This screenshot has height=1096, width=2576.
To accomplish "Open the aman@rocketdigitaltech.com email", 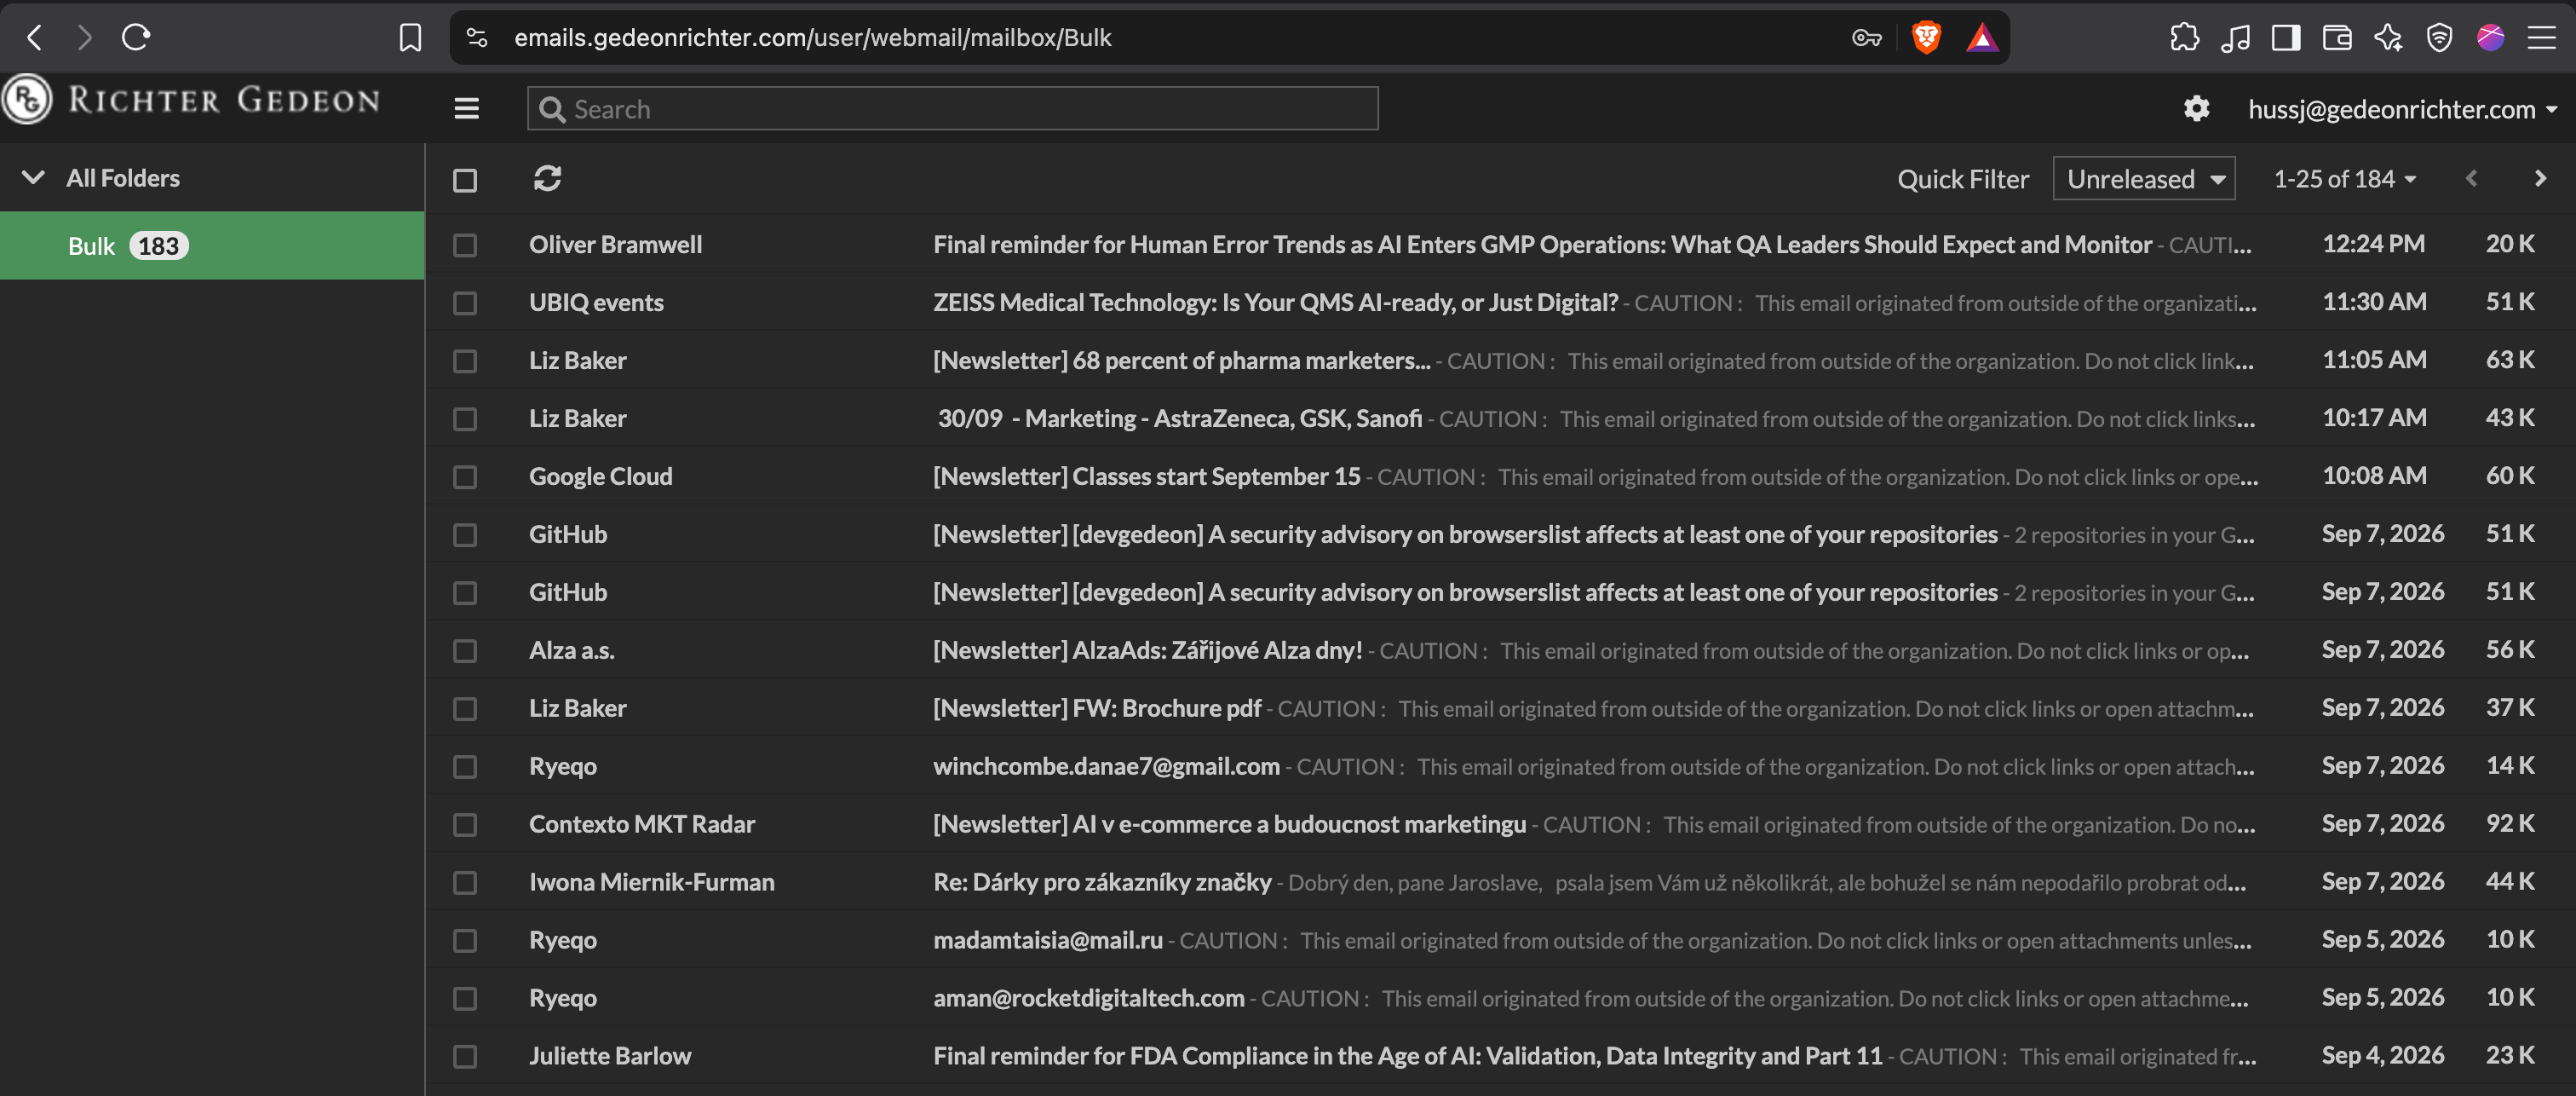I will (x=1089, y=998).
